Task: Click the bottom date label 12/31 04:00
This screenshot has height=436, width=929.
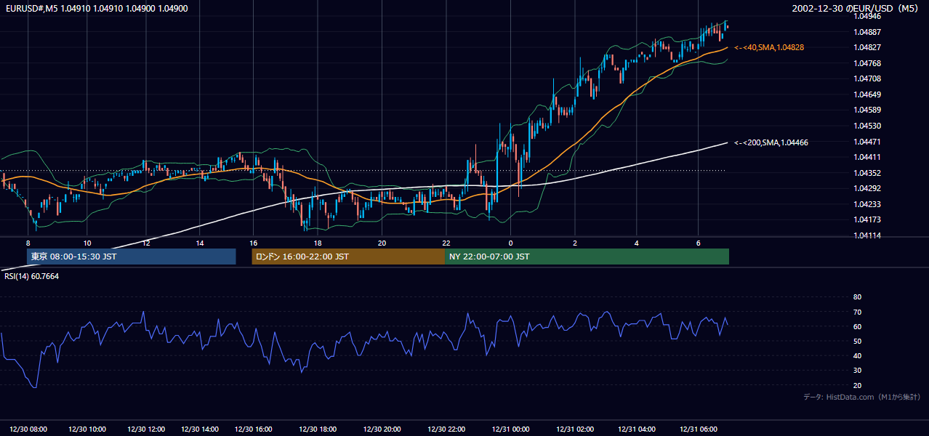Action: pos(637,429)
